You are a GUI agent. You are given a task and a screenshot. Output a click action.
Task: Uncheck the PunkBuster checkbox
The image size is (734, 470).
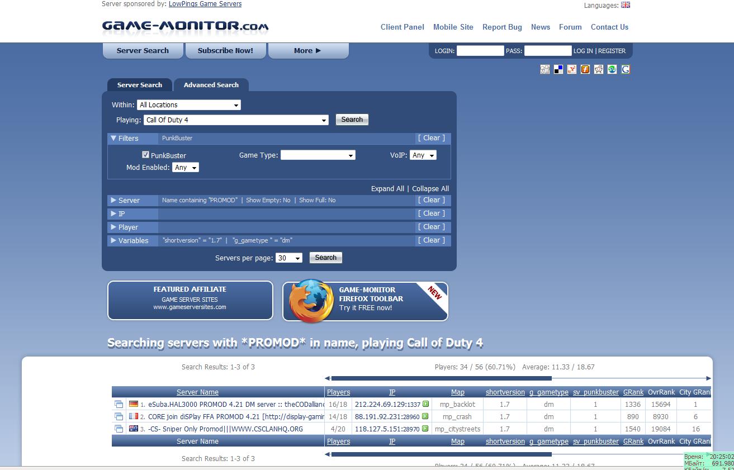(x=145, y=155)
